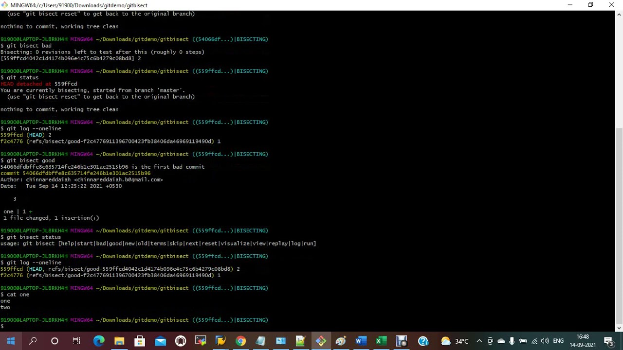Open the blue ID card taskbar icon
Viewport: 623px width, 350px height.
click(281, 341)
